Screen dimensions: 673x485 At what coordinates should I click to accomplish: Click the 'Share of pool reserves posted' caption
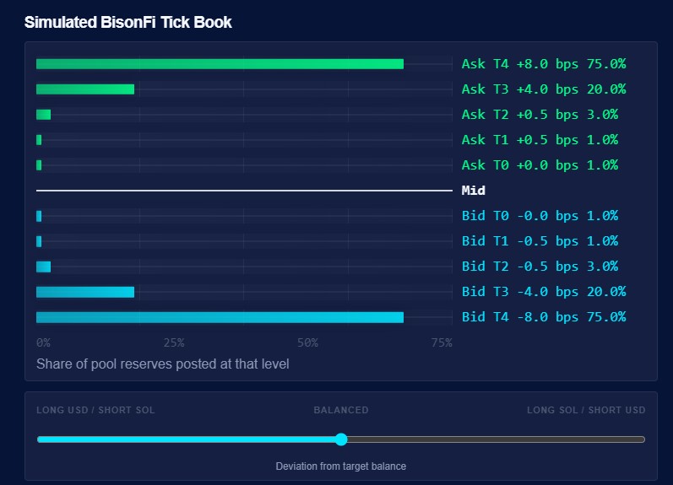click(x=163, y=364)
